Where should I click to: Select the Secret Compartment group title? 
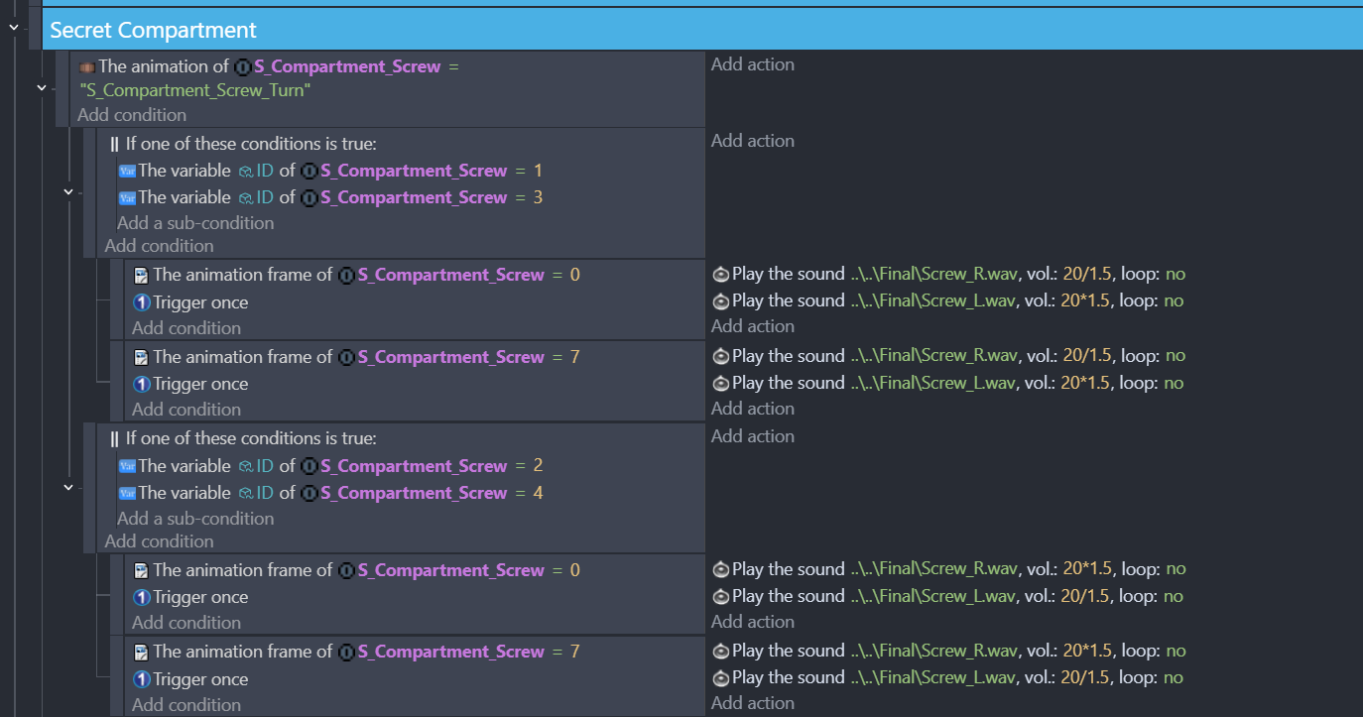pyautogui.click(x=153, y=31)
